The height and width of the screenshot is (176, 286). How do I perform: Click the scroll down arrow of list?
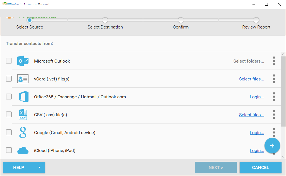[x=283, y=157]
